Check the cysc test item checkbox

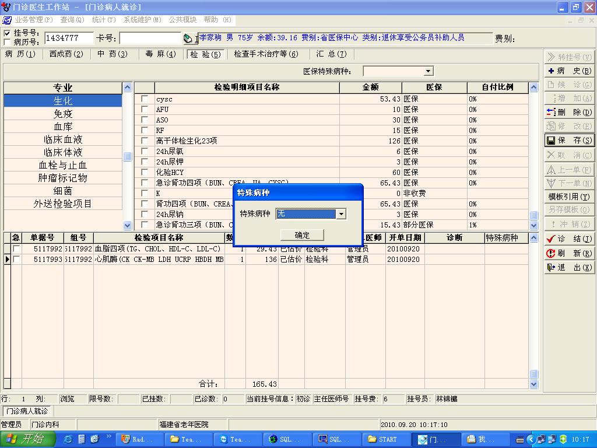pyautogui.click(x=145, y=99)
